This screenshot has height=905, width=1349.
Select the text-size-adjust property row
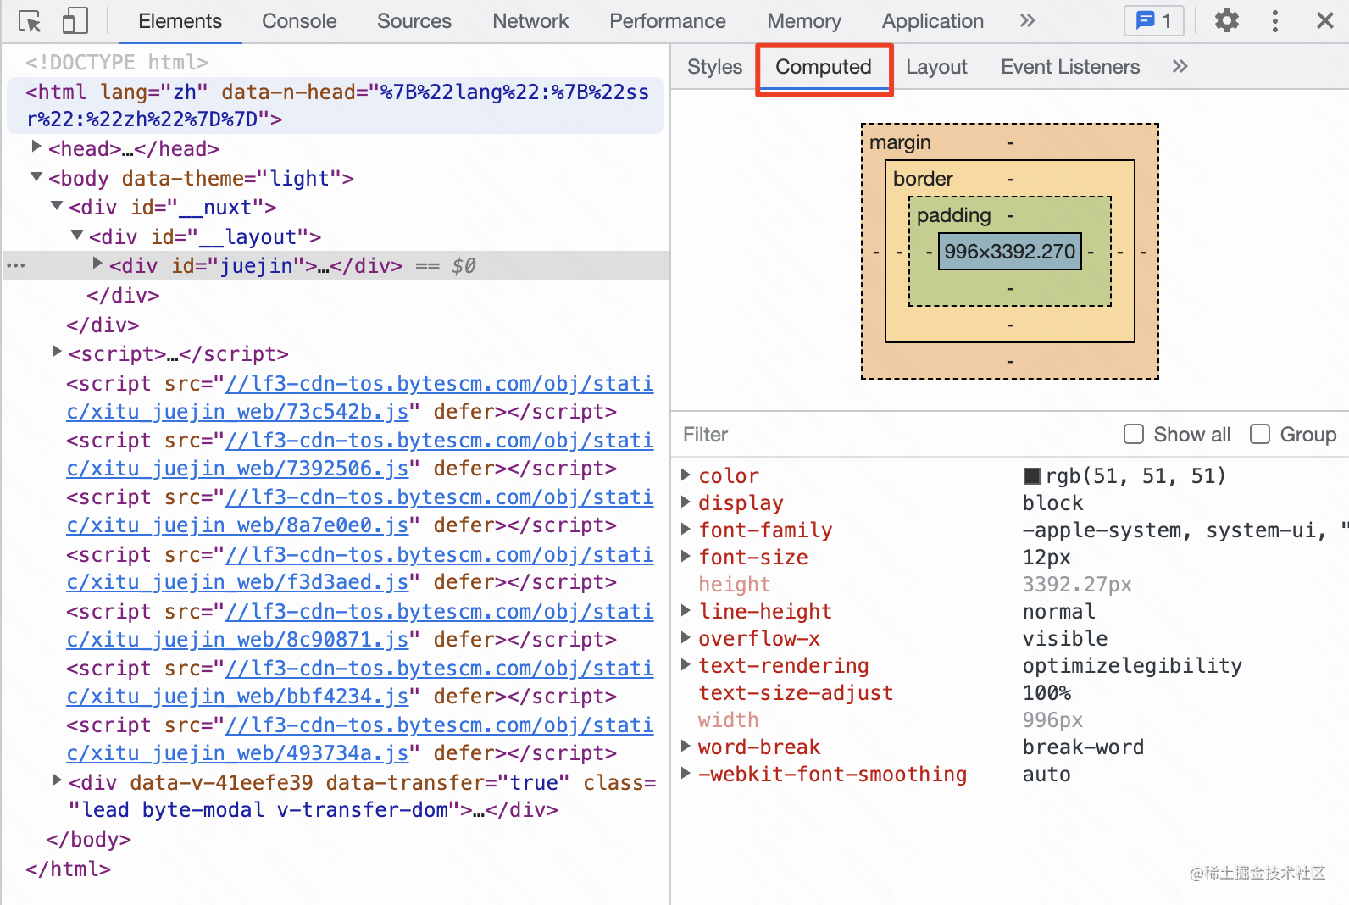click(1010, 692)
